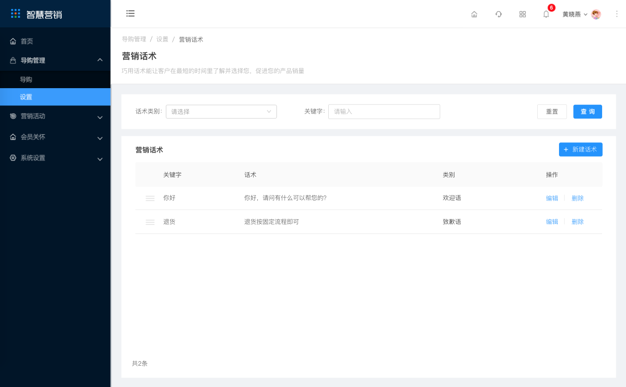
Task: Expand the 会员关怀 menu chevron
Action: (100, 138)
